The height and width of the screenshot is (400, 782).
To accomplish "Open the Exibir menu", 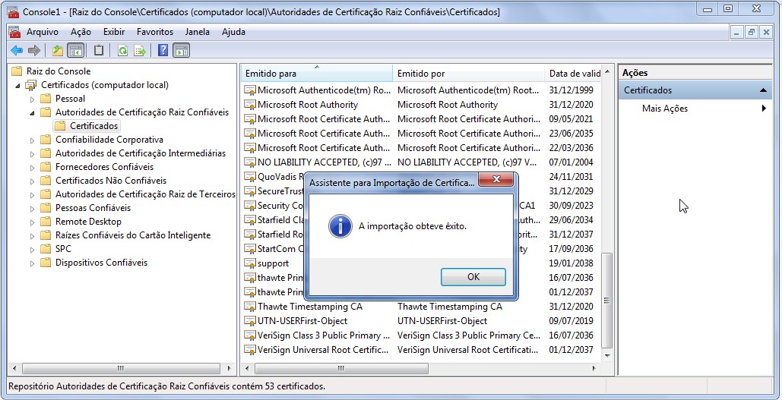I will tap(114, 32).
